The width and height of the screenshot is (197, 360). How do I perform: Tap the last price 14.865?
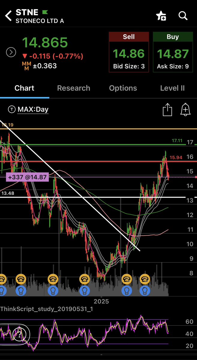(x=45, y=42)
